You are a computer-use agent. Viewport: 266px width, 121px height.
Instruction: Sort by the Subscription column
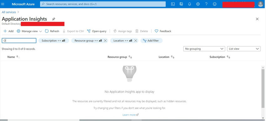click(220, 57)
